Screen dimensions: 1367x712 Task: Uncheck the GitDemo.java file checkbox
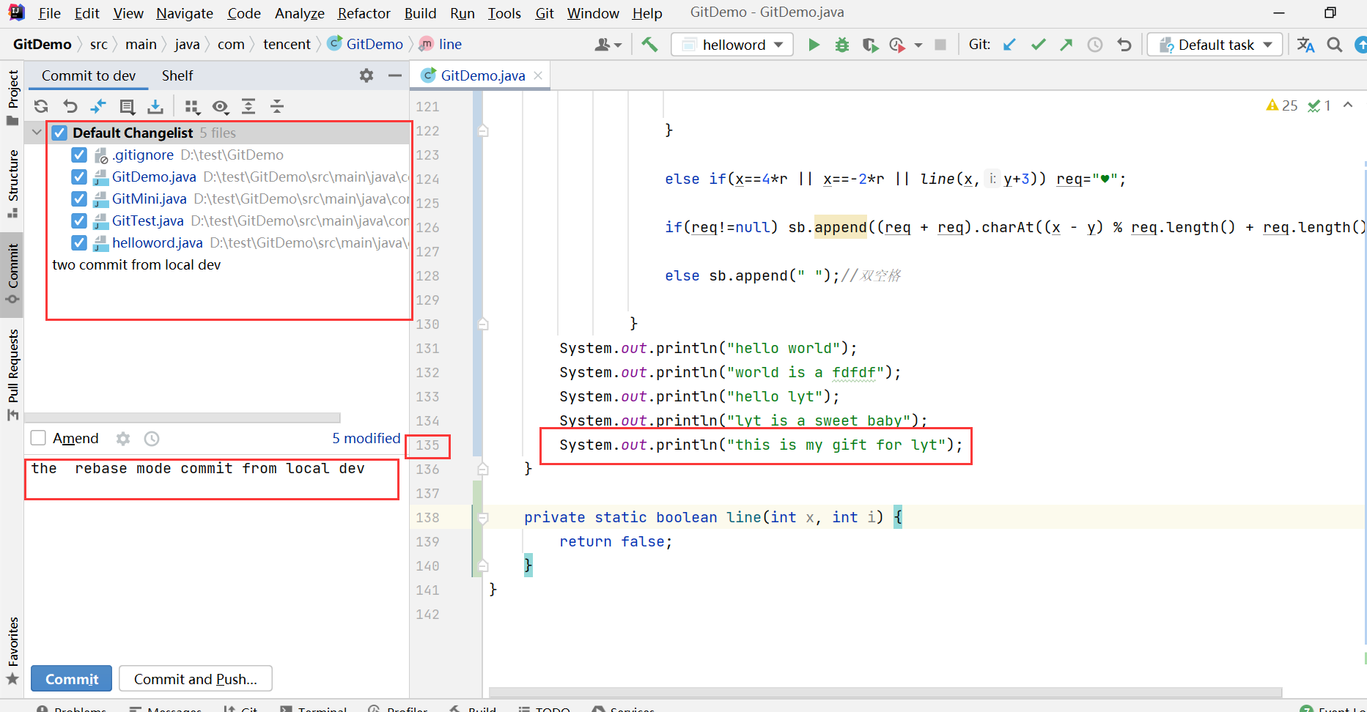[79, 177]
